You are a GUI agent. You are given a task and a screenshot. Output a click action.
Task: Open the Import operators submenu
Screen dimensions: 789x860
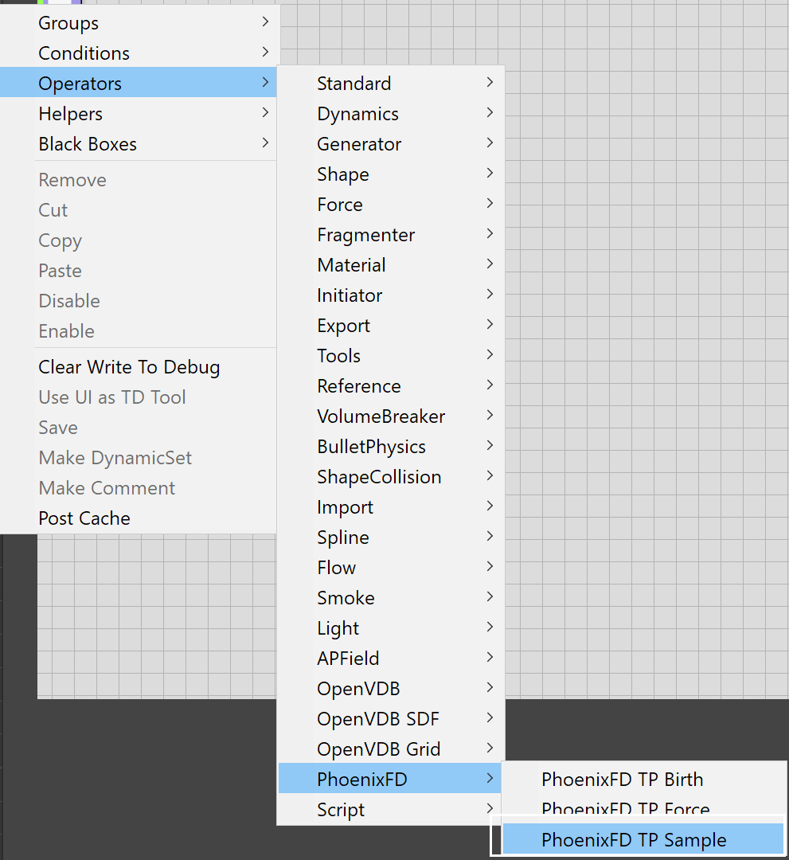390,506
